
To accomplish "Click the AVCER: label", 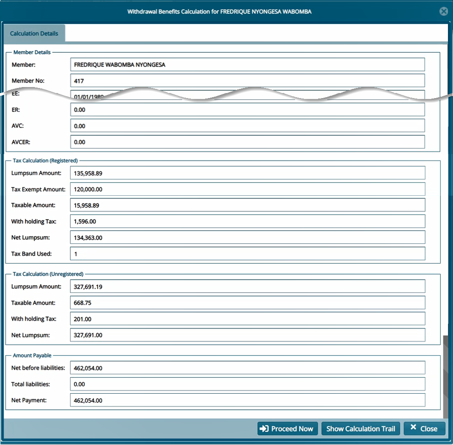I will point(21,142).
